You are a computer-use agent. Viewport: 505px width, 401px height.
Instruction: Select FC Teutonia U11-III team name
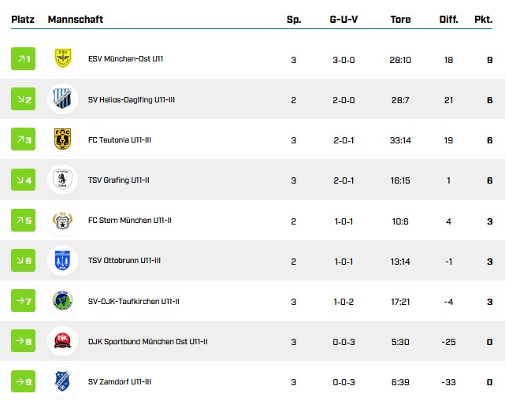point(119,140)
